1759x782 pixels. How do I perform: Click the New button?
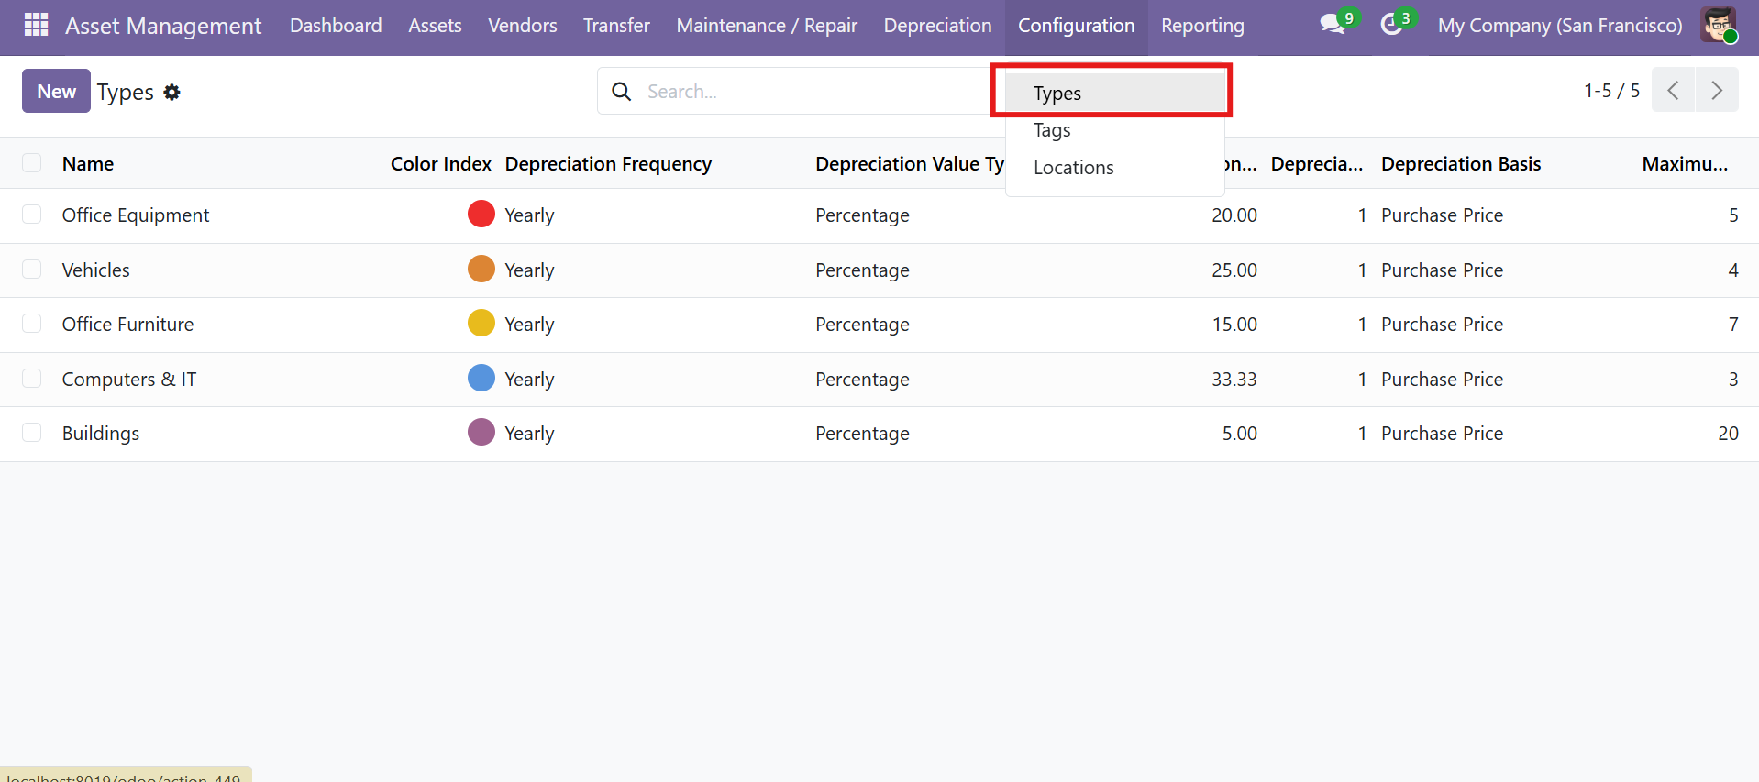click(x=56, y=91)
